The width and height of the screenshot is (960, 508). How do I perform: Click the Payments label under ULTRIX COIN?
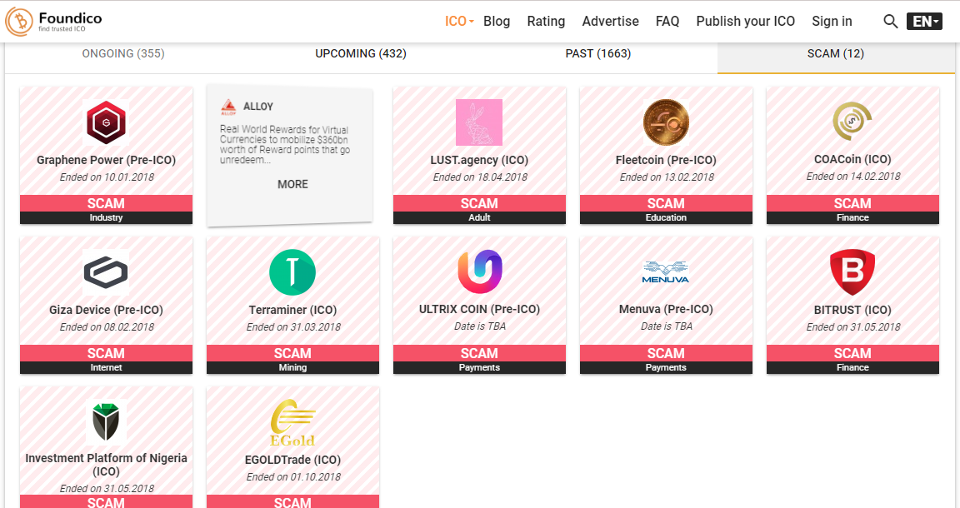(x=479, y=368)
